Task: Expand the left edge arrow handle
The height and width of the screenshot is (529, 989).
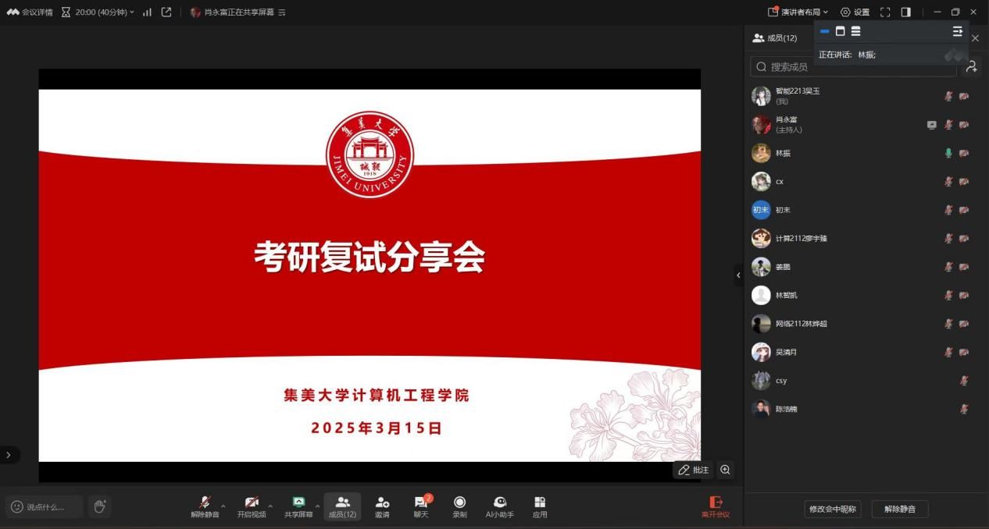Action: tap(9, 454)
